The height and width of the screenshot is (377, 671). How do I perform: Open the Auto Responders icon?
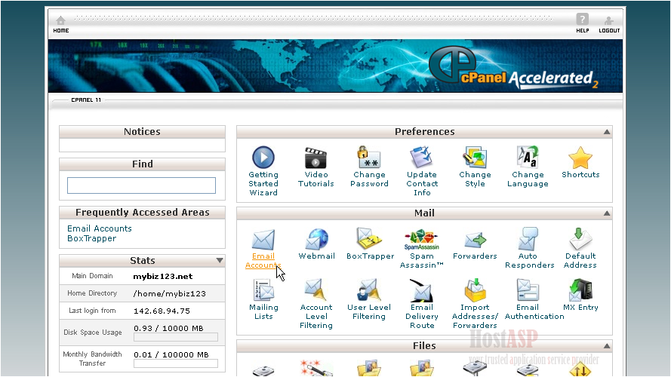coord(528,241)
